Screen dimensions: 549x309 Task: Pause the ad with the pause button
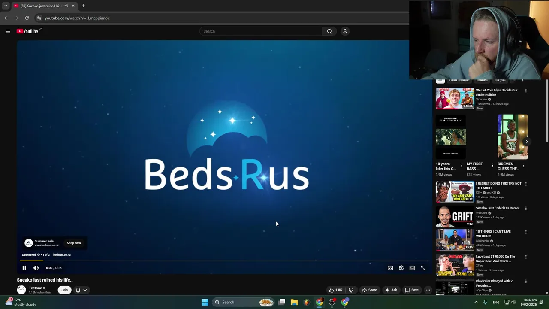[24, 268]
